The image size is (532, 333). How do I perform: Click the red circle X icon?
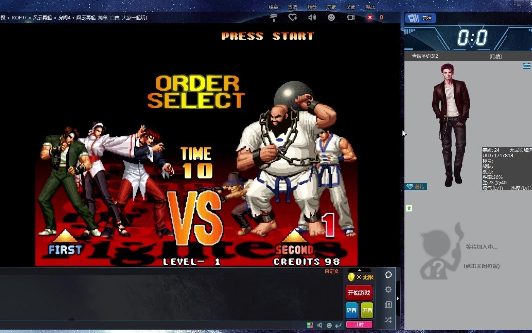tap(370, 17)
